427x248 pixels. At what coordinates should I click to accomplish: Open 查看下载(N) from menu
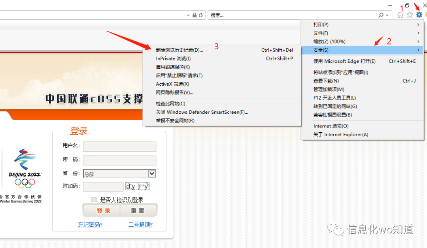[362, 81]
